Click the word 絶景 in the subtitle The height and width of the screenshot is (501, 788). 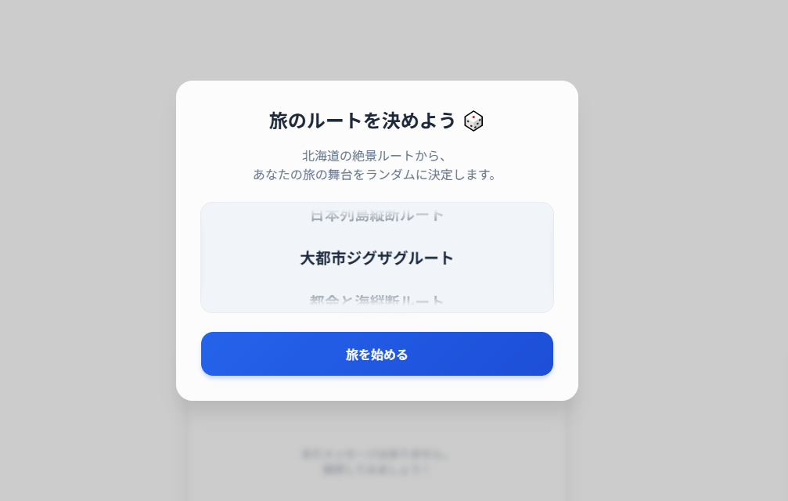click(x=365, y=156)
